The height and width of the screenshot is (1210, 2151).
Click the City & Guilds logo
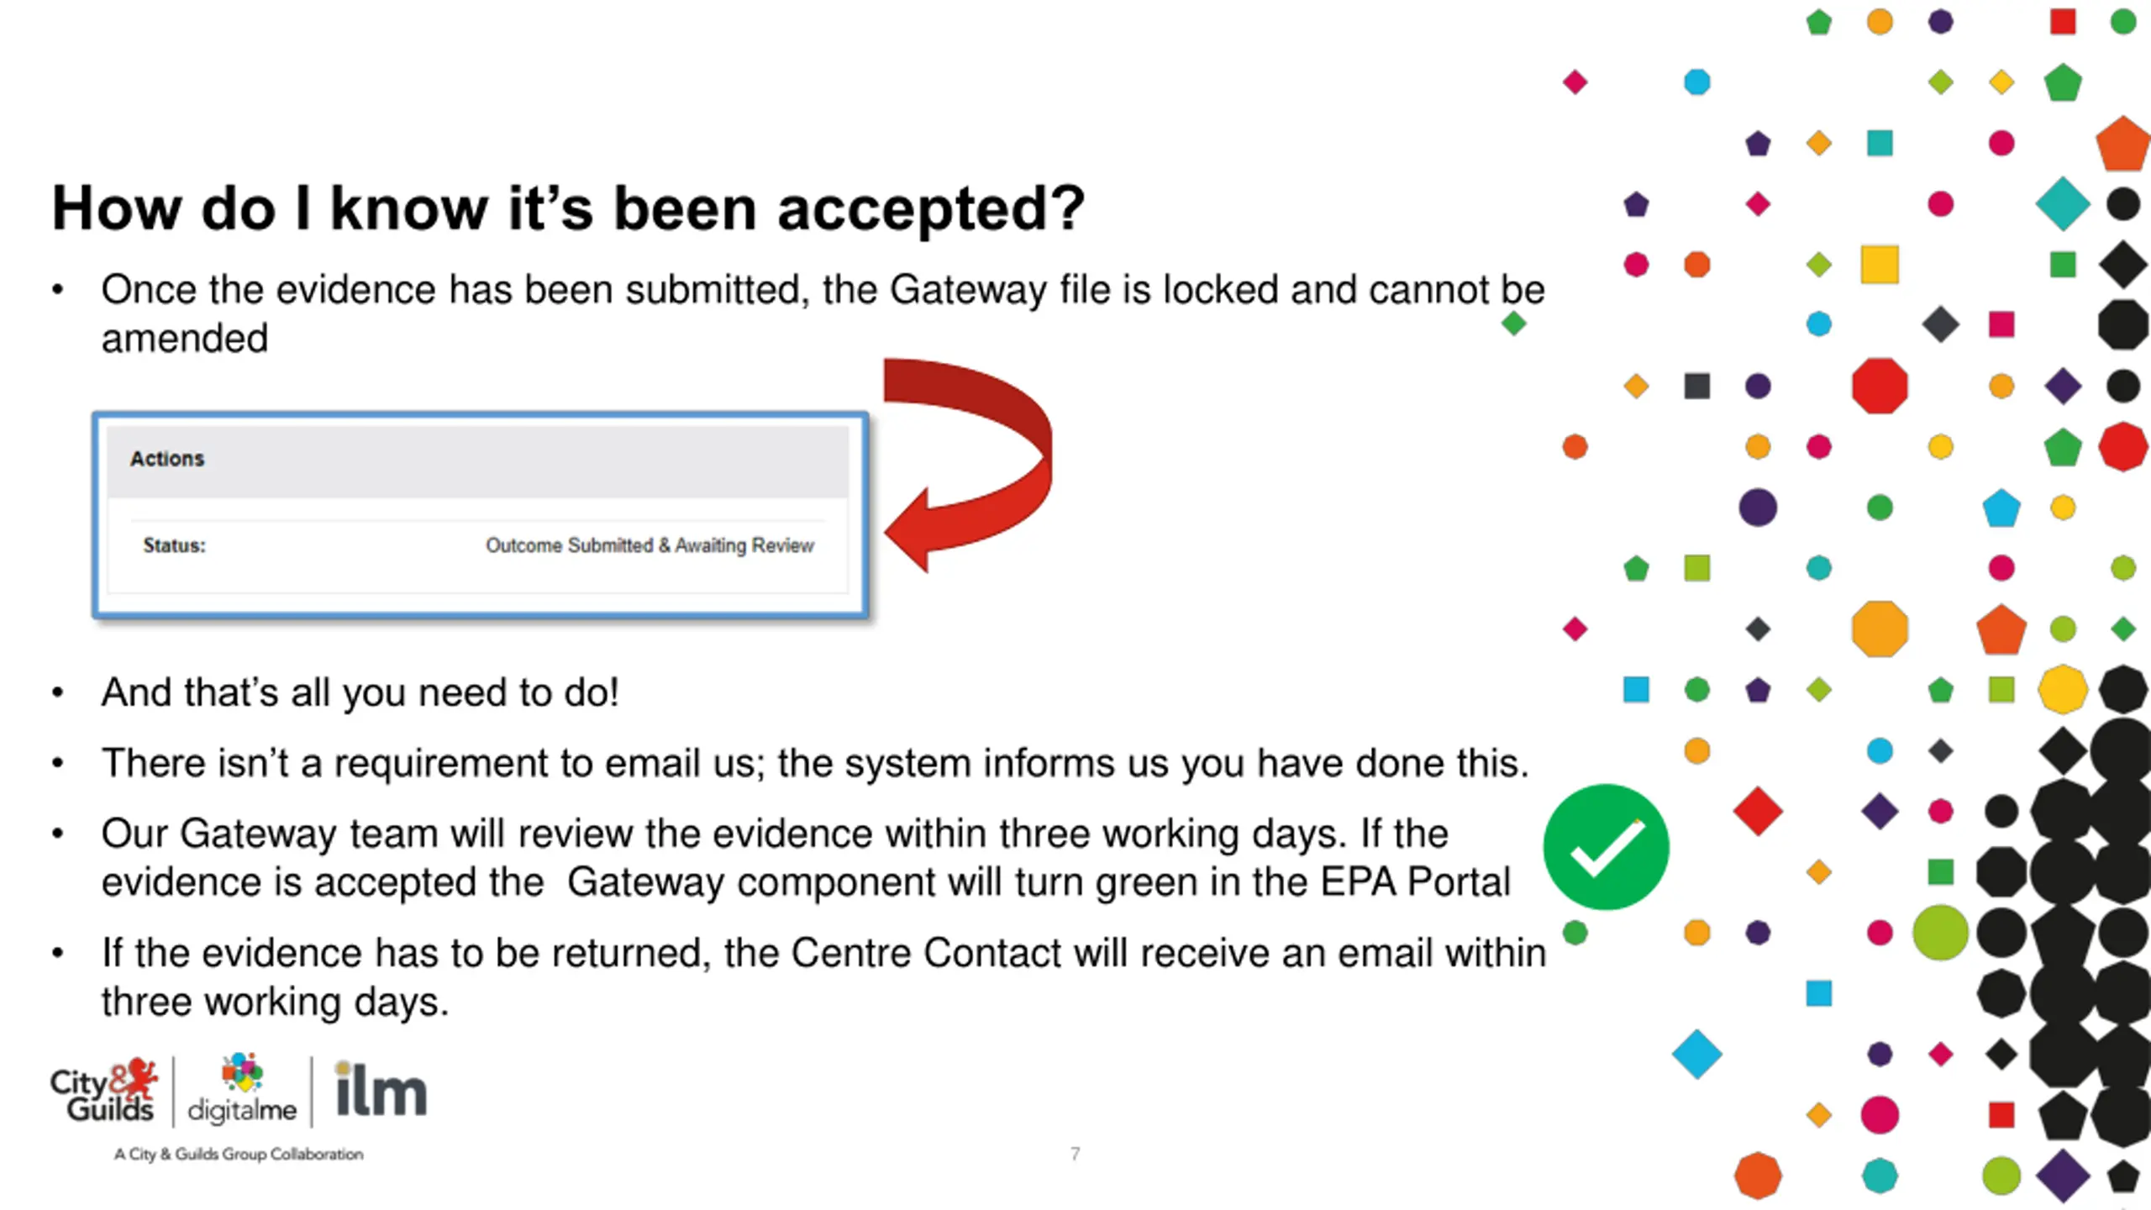point(104,1091)
